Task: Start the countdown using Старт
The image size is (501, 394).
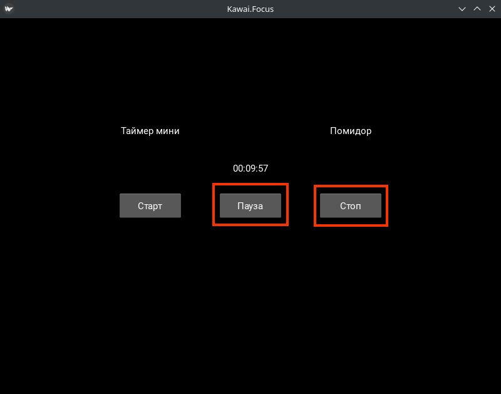Action: (x=150, y=205)
